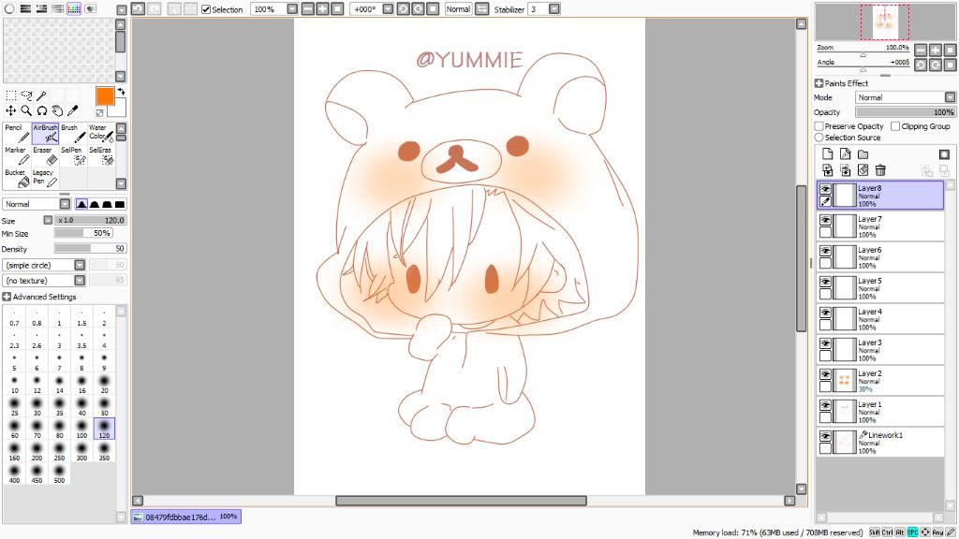Activate the move layer tool
Image resolution: width=959 pixels, height=539 pixels.
pyautogui.click(x=11, y=110)
